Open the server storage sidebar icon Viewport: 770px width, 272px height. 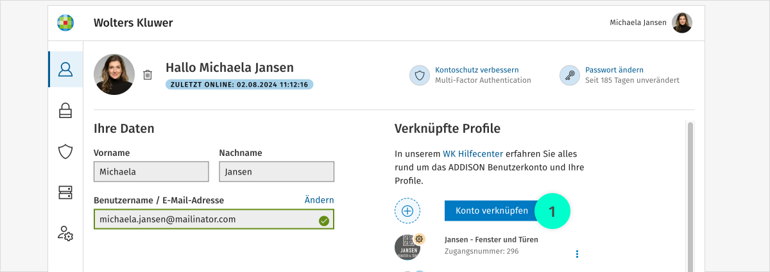(65, 192)
